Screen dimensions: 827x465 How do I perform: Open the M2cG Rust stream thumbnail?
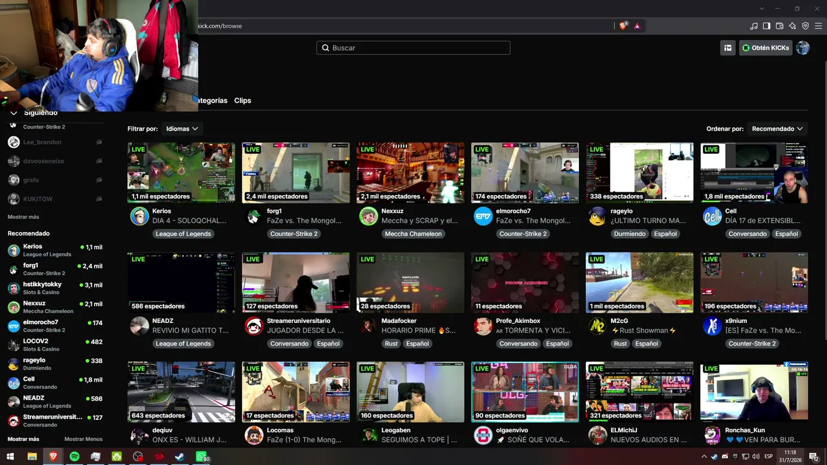point(640,283)
